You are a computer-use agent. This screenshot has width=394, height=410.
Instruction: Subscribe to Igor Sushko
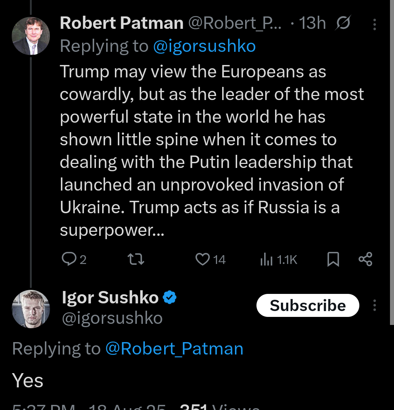308,305
